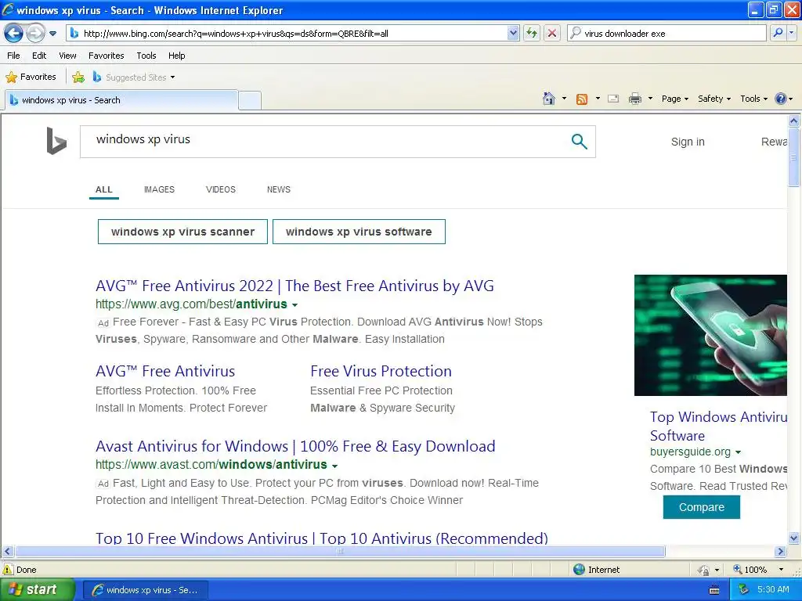This screenshot has width=802, height=601.
Task: Click the Internet security zone indicator
Action: tap(596, 570)
